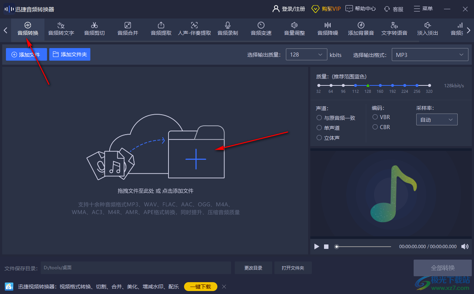Viewport: 474px width, 294px height.
Task: Click the 音频变速 speed dial icon
Action: 261,25
